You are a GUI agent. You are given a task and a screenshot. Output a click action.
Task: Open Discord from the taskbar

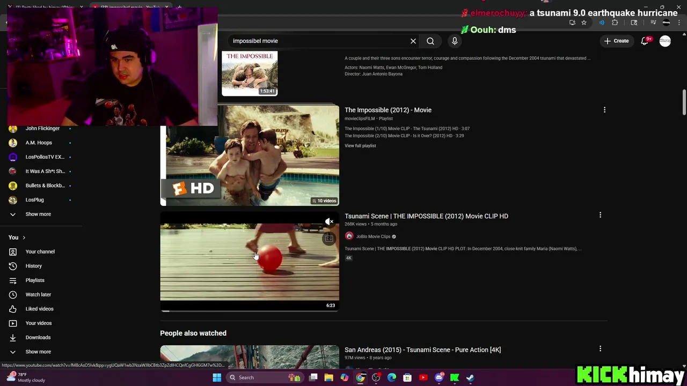[x=439, y=377]
